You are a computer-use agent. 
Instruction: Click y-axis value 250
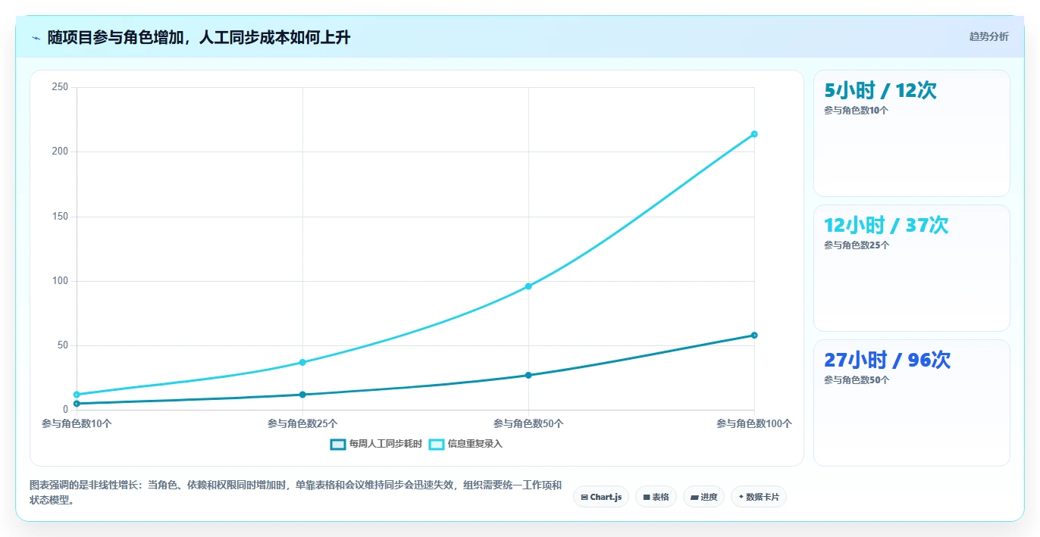click(x=60, y=87)
